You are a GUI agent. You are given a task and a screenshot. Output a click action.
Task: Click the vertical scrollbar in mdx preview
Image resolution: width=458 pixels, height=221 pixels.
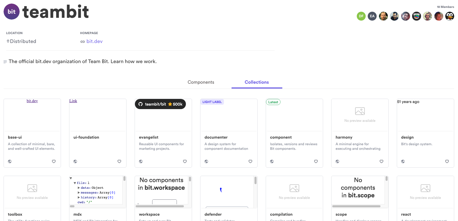point(124,179)
